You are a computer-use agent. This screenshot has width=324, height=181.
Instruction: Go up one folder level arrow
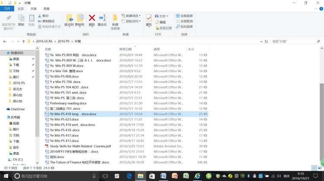pyautogui.click(x=23, y=41)
